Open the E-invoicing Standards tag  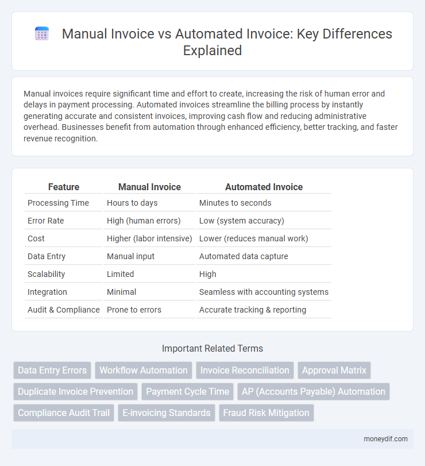coord(167,413)
